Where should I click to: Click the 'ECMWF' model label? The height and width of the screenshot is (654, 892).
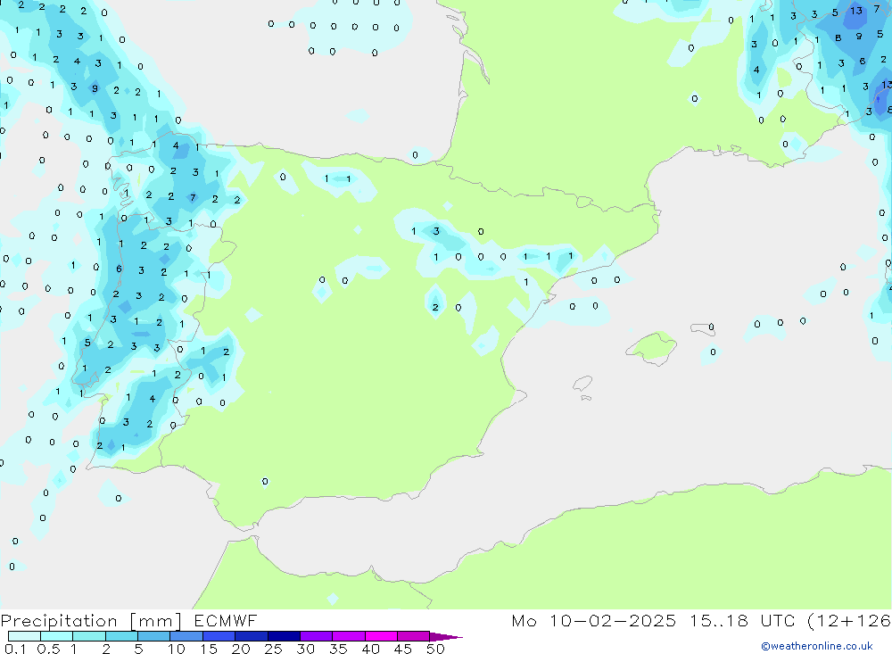(x=226, y=620)
